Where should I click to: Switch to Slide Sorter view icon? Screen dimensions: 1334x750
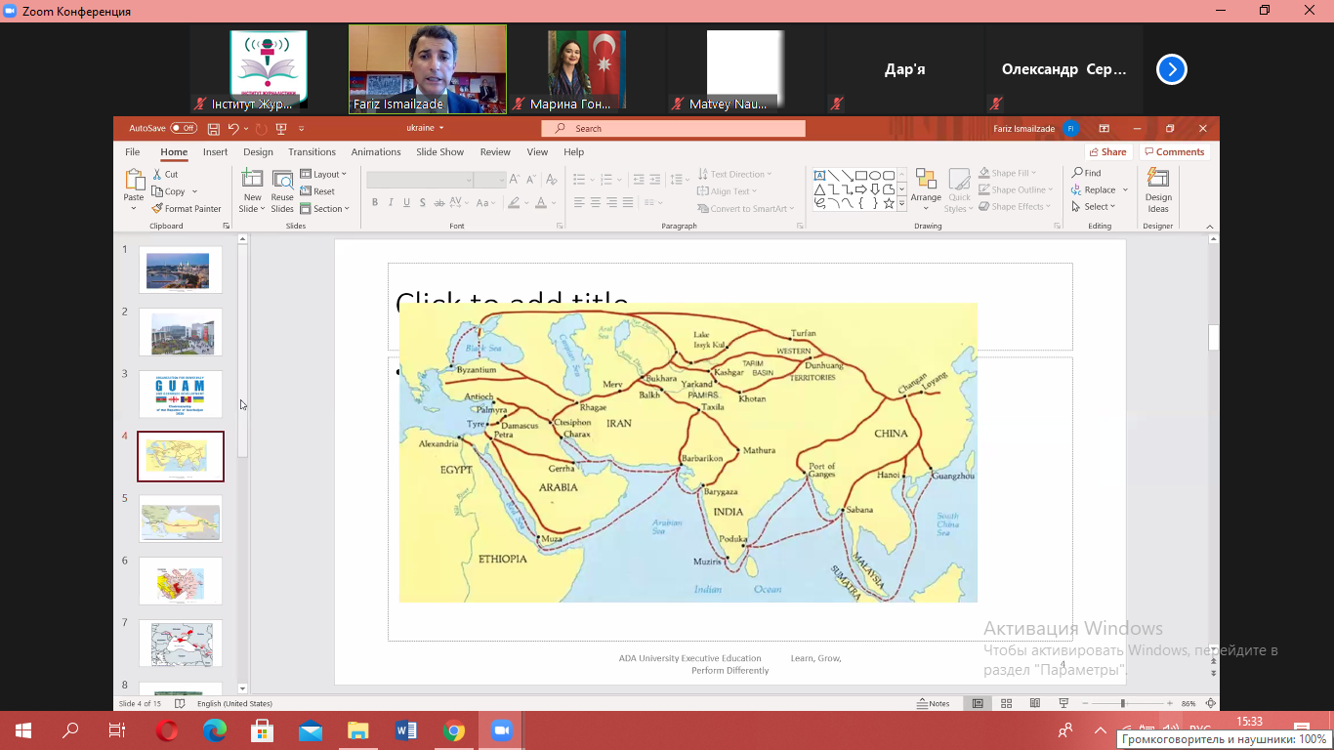1006,703
